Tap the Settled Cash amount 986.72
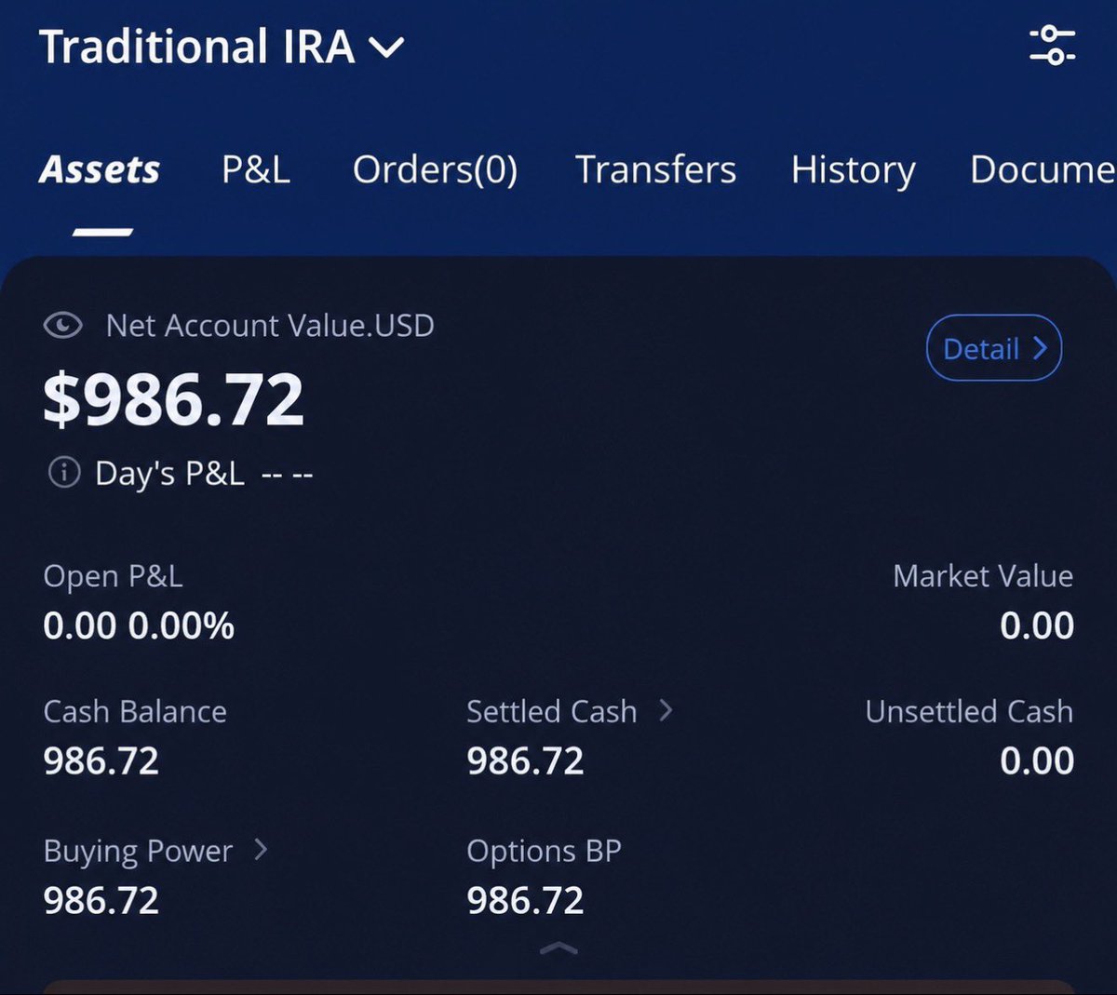 click(x=525, y=761)
